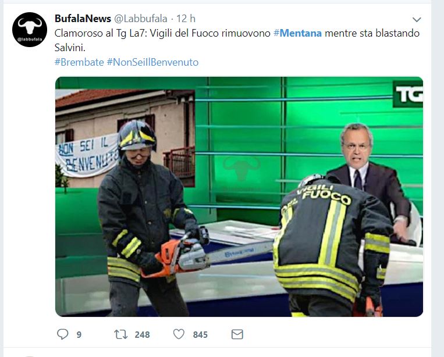This screenshot has height=357, width=444.
Task: Like the tweet with heart icon
Action: tap(179, 334)
